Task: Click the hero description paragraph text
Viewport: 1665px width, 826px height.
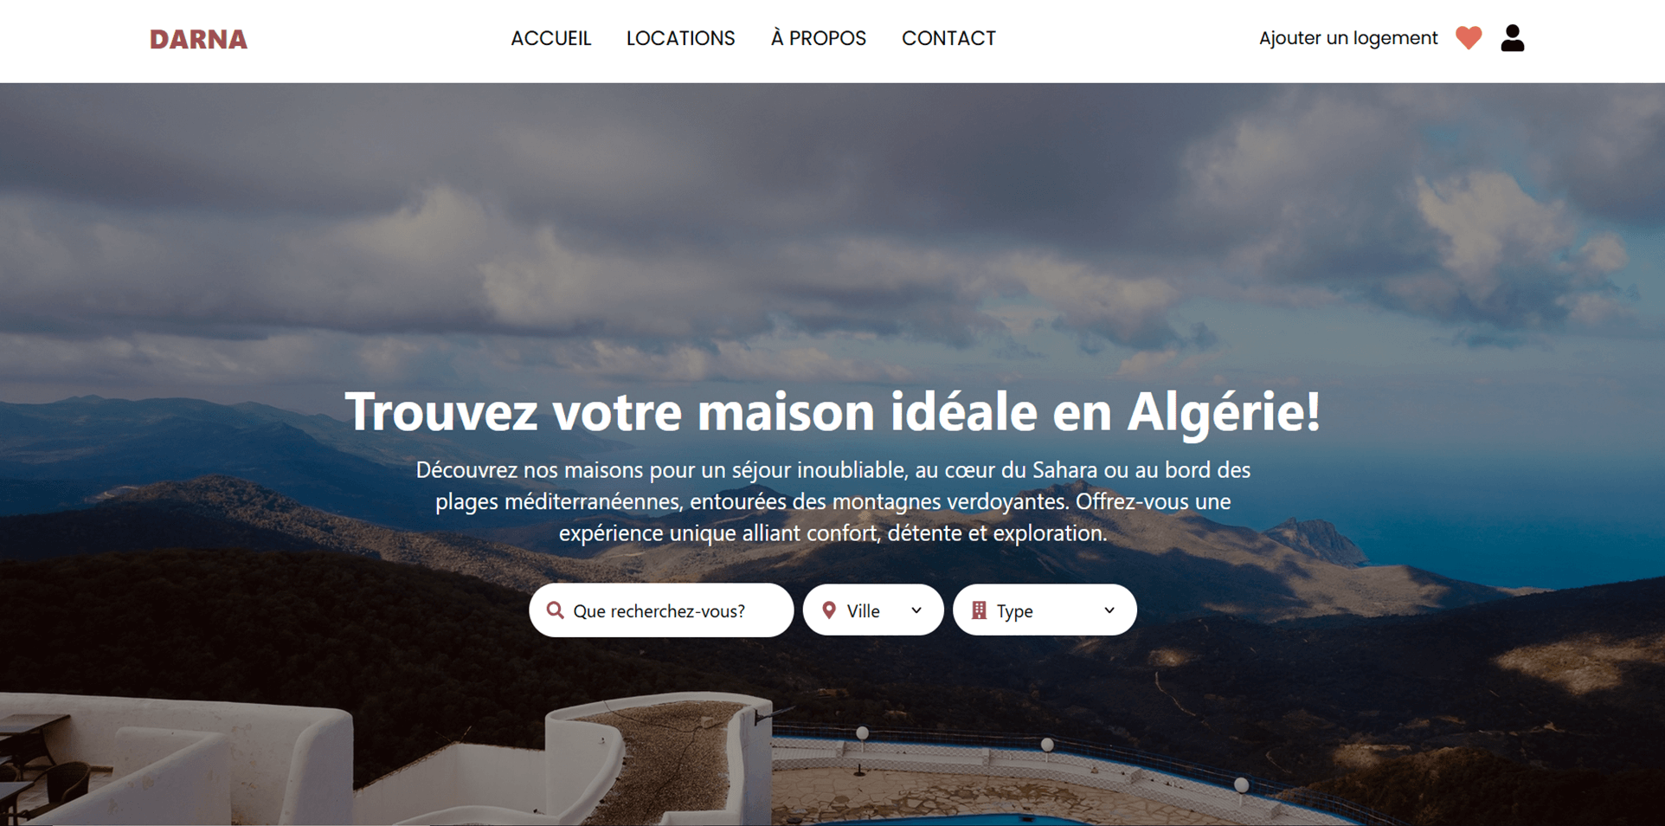Action: tap(832, 501)
